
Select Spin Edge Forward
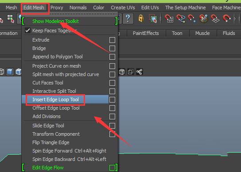(x=69, y=151)
